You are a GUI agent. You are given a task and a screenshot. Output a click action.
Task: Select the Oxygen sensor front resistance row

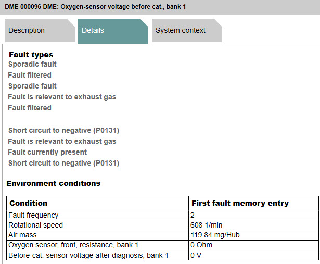pyautogui.click(x=73, y=245)
